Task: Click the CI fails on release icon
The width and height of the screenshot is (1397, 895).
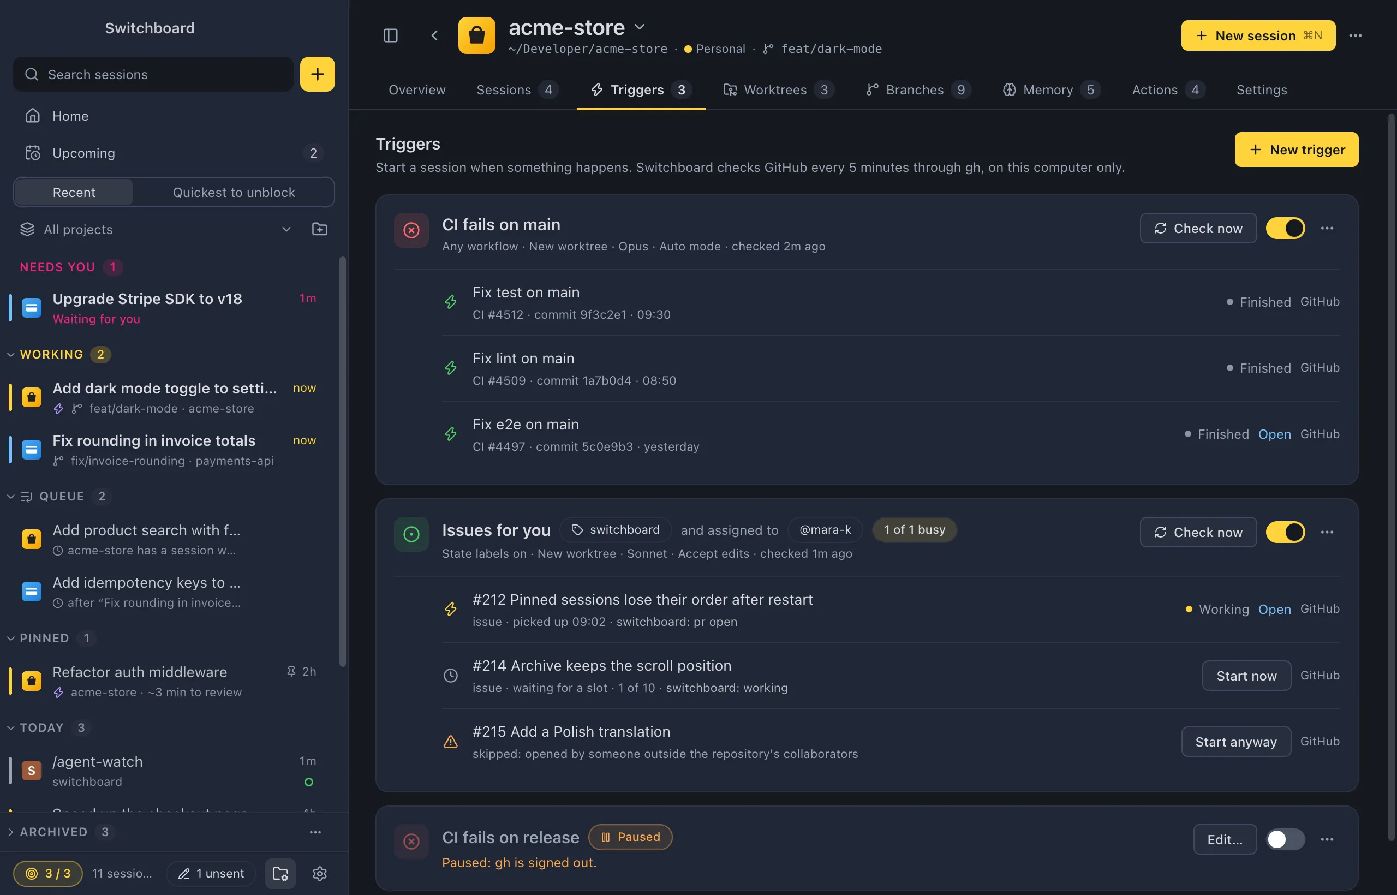Action: 411,841
